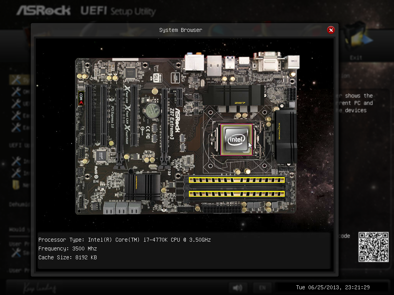394x295 pixels.
Task: Select the second PCI slot from the board edge
Action: [104, 116]
